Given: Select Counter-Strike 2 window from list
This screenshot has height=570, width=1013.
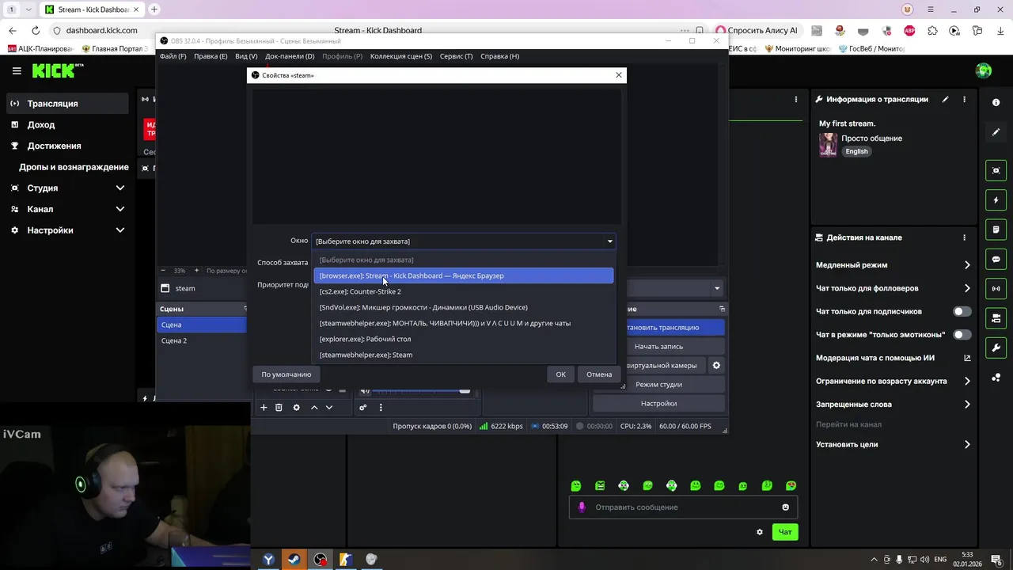Looking at the screenshot, I should pos(464,291).
